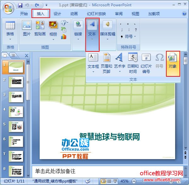Viewport: 189px width, 185px height.
Task: Insert 艺术字 WordArt
Action: point(119,61)
